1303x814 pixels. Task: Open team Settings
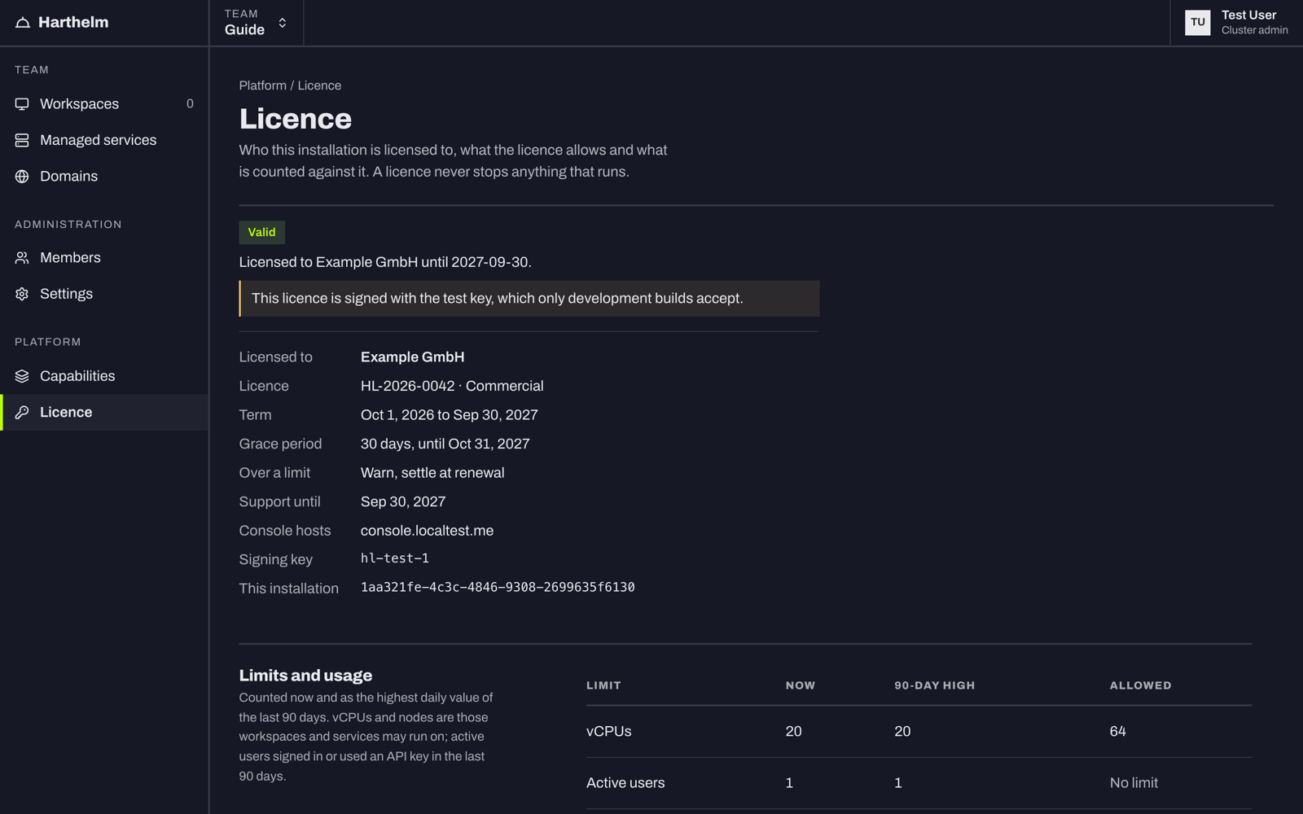pos(104,294)
